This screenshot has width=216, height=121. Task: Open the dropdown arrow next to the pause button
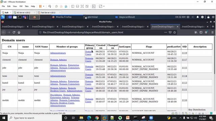[x=44, y=6]
